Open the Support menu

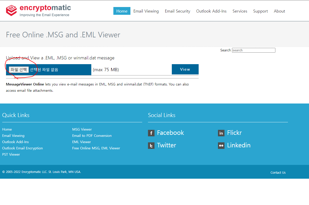261,11
